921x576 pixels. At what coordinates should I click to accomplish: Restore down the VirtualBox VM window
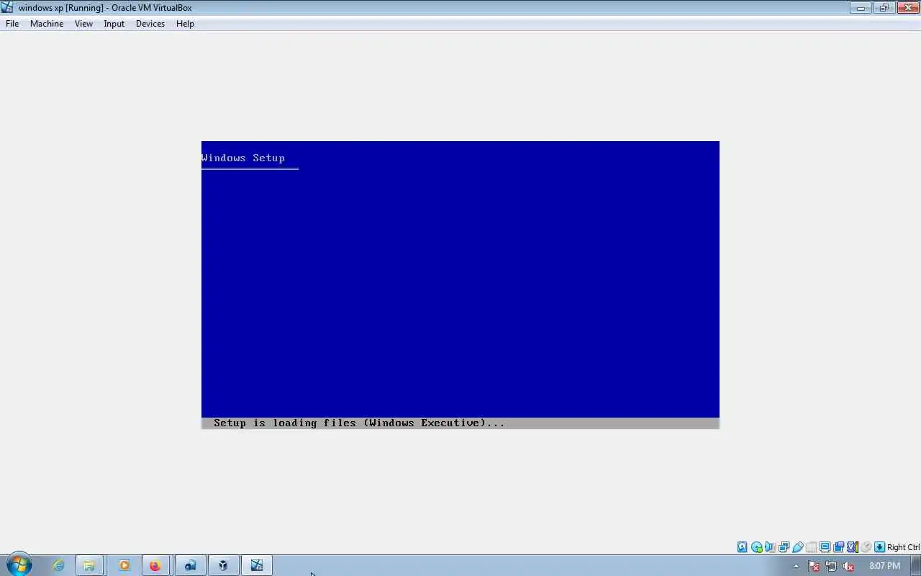coord(884,8)
